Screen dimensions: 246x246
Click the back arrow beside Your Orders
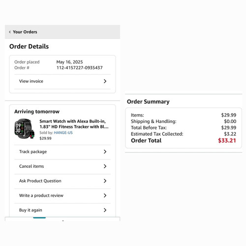[10, 32]
